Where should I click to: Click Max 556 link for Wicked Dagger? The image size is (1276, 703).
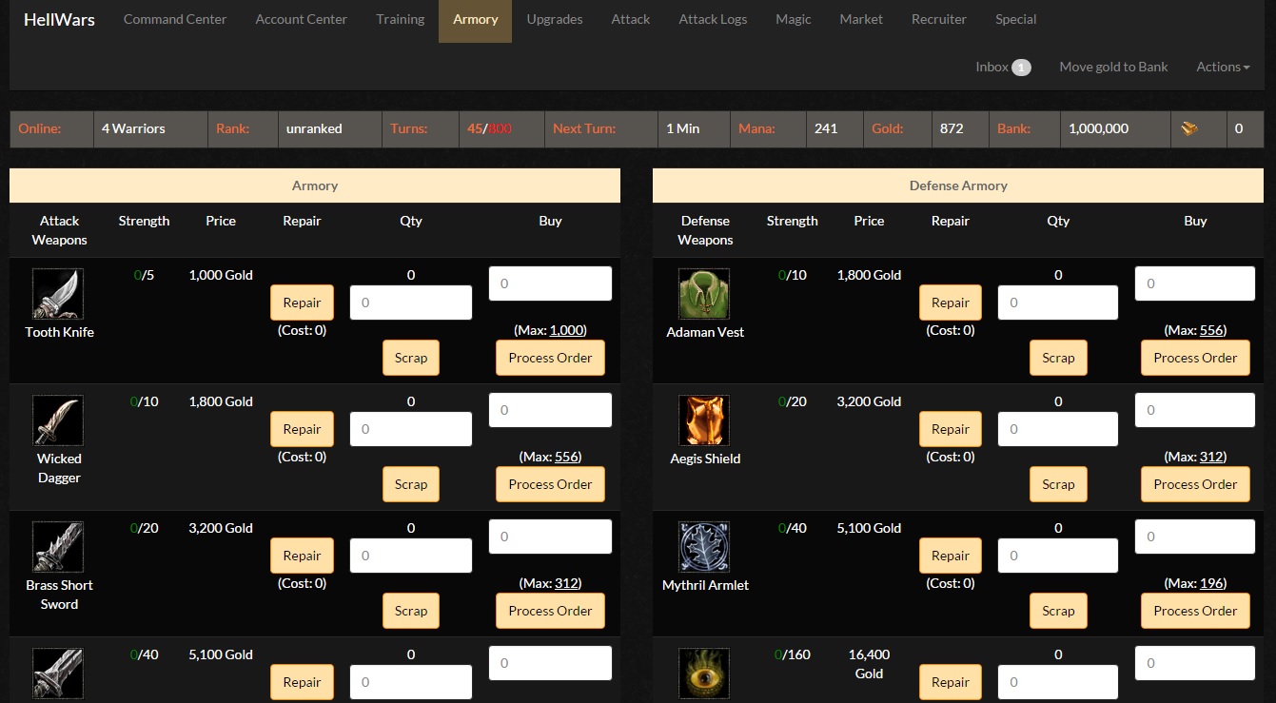coord(567,457)
